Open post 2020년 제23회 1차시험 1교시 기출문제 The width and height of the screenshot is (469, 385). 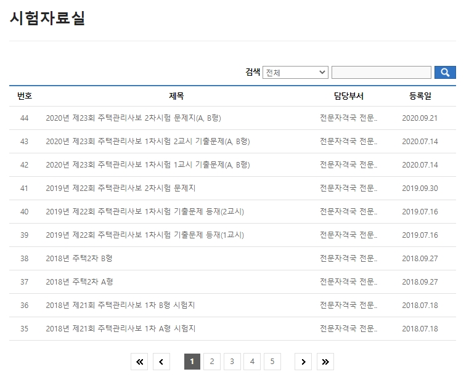click(148, 164)
